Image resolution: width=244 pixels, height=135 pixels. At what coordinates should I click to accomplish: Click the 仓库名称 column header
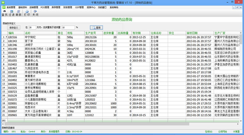pos(159,33)
